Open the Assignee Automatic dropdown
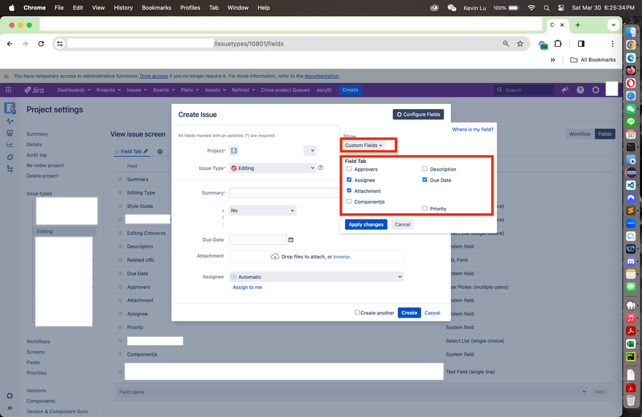The image size is (642, 417). [x=316, y=277]
